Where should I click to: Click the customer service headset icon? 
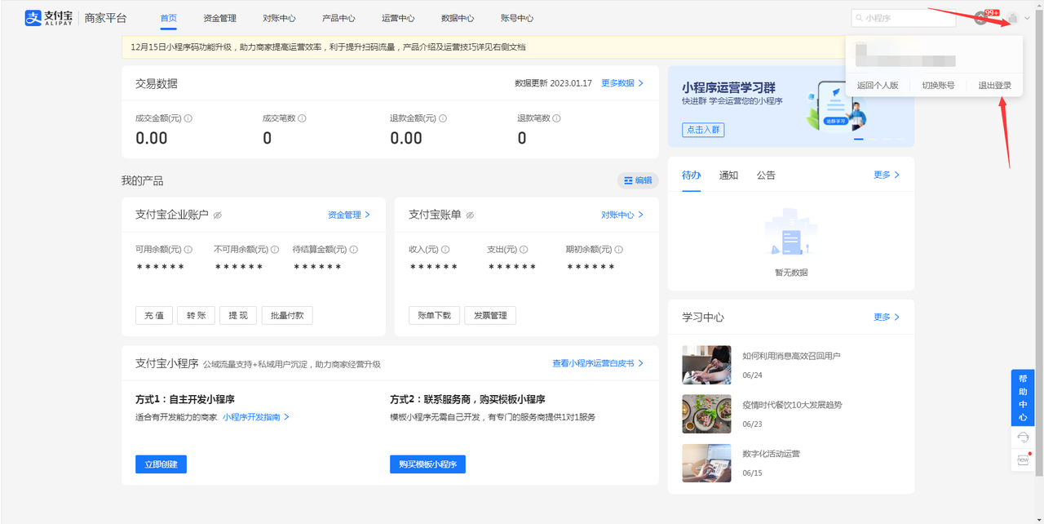(1023, 437)
